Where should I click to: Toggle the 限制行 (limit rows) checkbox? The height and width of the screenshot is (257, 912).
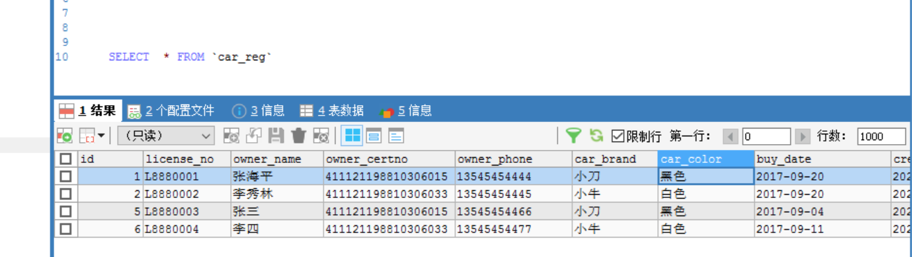coord(618,136)
